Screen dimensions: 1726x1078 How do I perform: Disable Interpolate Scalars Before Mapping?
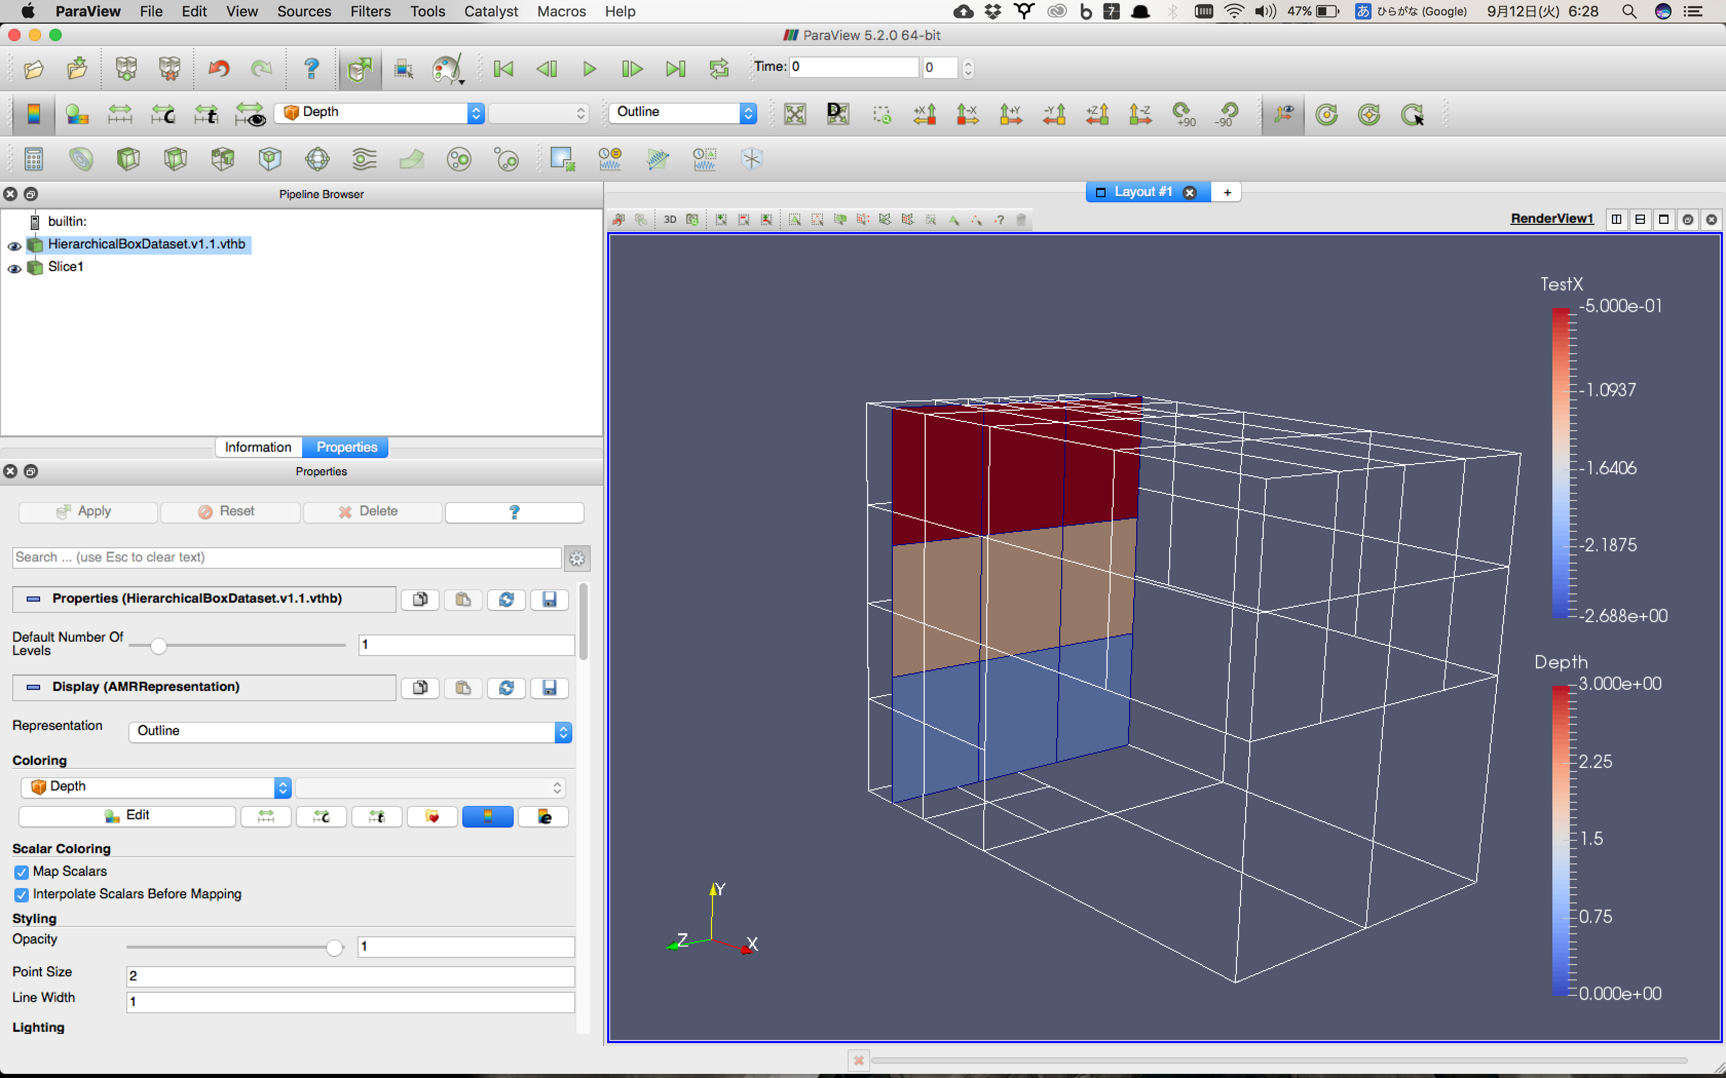pyautogui.click(x=22, y=895)
